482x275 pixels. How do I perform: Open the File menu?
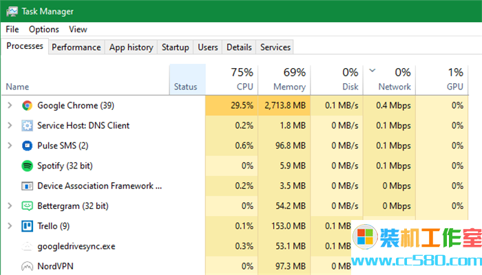12,29
